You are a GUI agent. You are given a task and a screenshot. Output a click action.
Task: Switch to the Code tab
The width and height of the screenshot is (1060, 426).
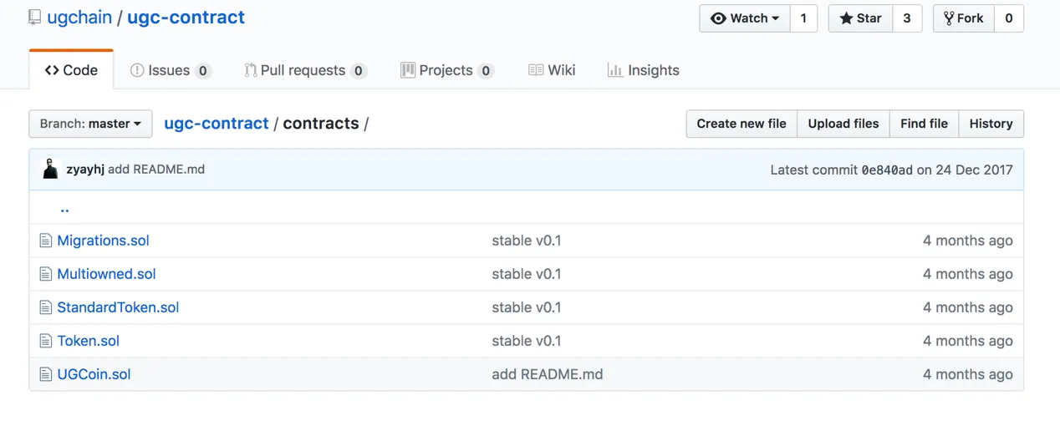click(71, 70)
